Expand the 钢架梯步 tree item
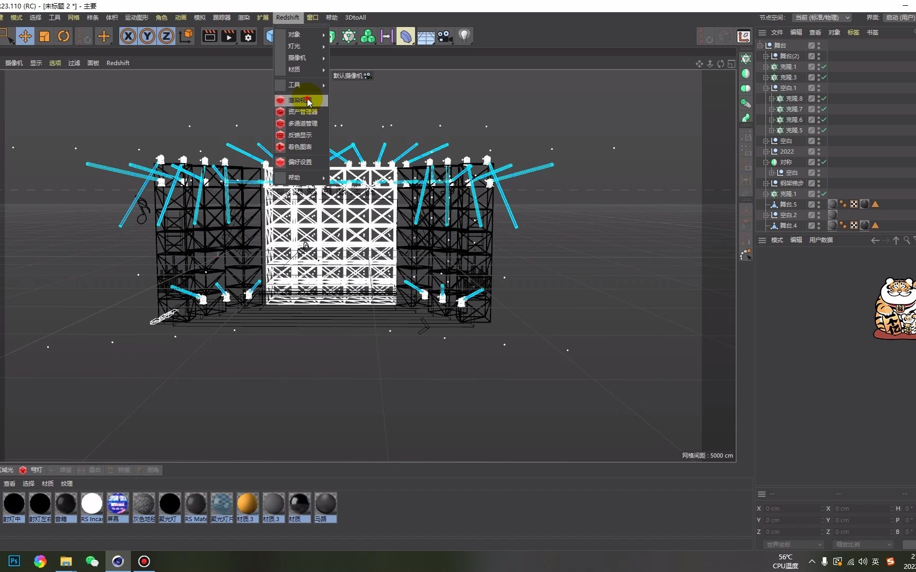 765,183
